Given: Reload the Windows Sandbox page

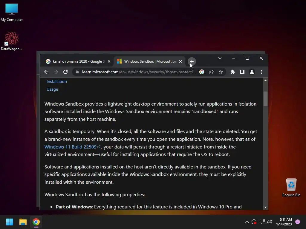Looking at the screenshot, I should click(65, 72).
